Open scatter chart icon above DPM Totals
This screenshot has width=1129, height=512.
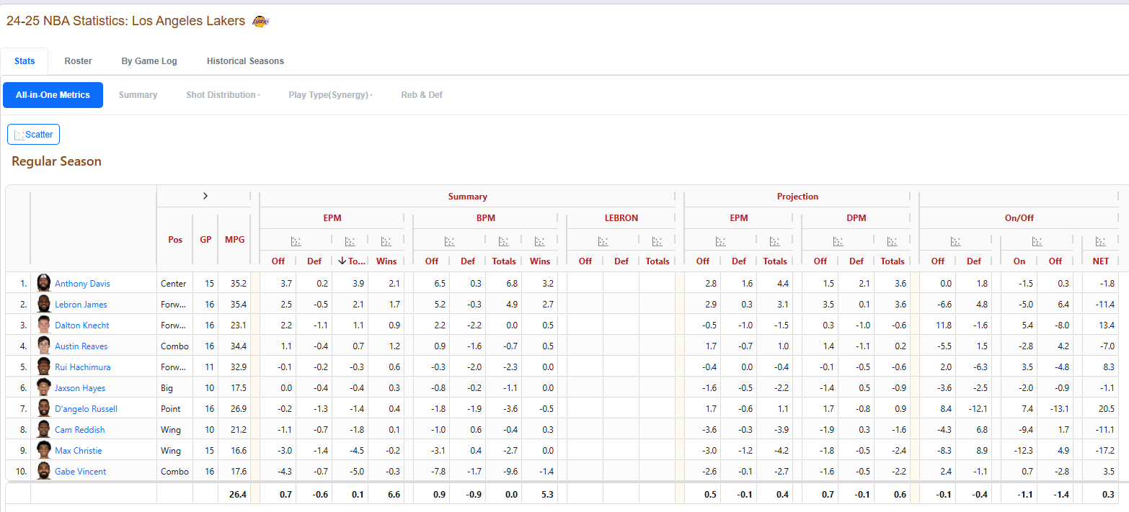tap(893, 241)
